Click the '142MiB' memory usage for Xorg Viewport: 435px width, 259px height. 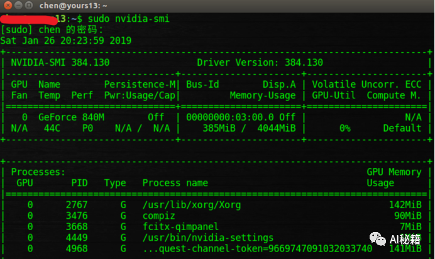click(x=405, y=205)
